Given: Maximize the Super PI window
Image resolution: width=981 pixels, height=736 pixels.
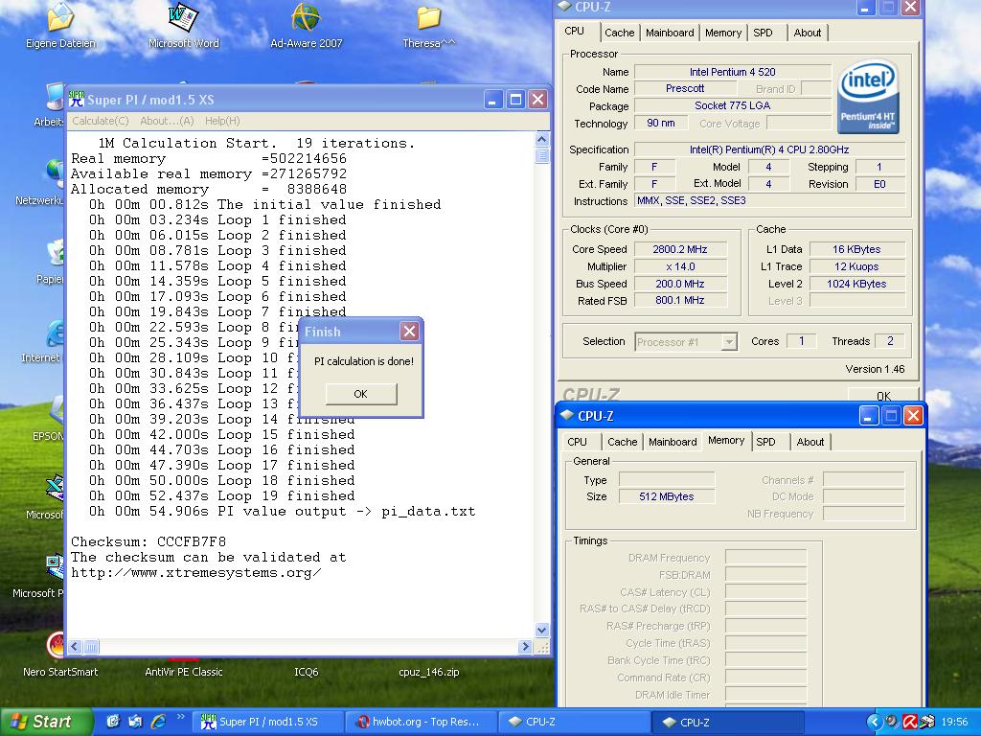Looking at the screenshot, I should click(x=515, y=99).
